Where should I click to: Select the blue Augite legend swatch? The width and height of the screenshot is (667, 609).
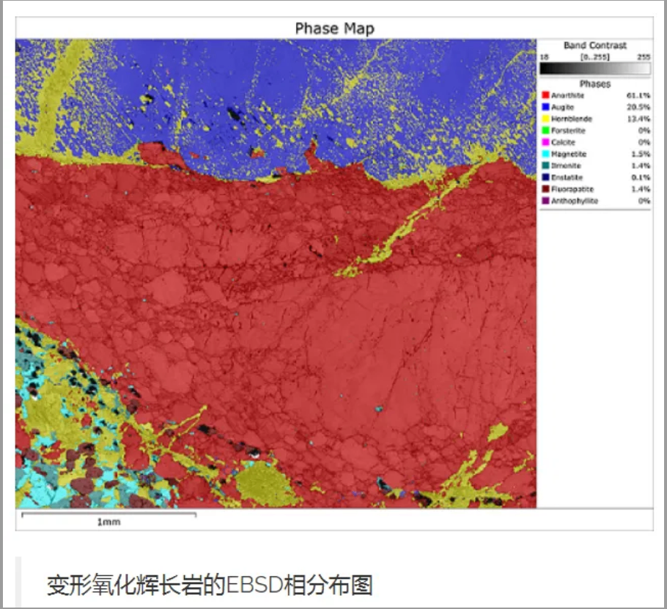coord(545,107)
